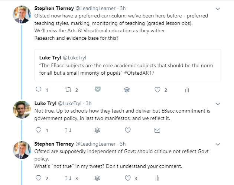Viewport: 234px width, 185px height.
Task: Open the chevron menu on the last tweet
Action: tap(218, 144)
